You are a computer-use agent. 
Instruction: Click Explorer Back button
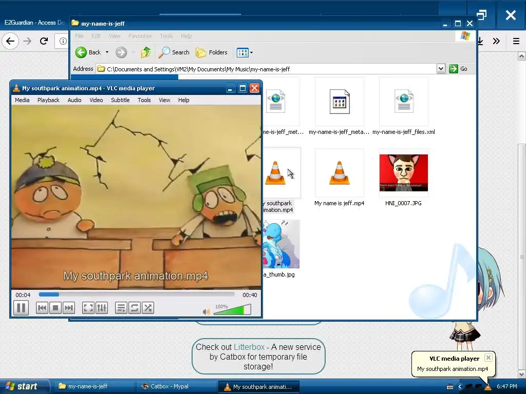[88, 52]
